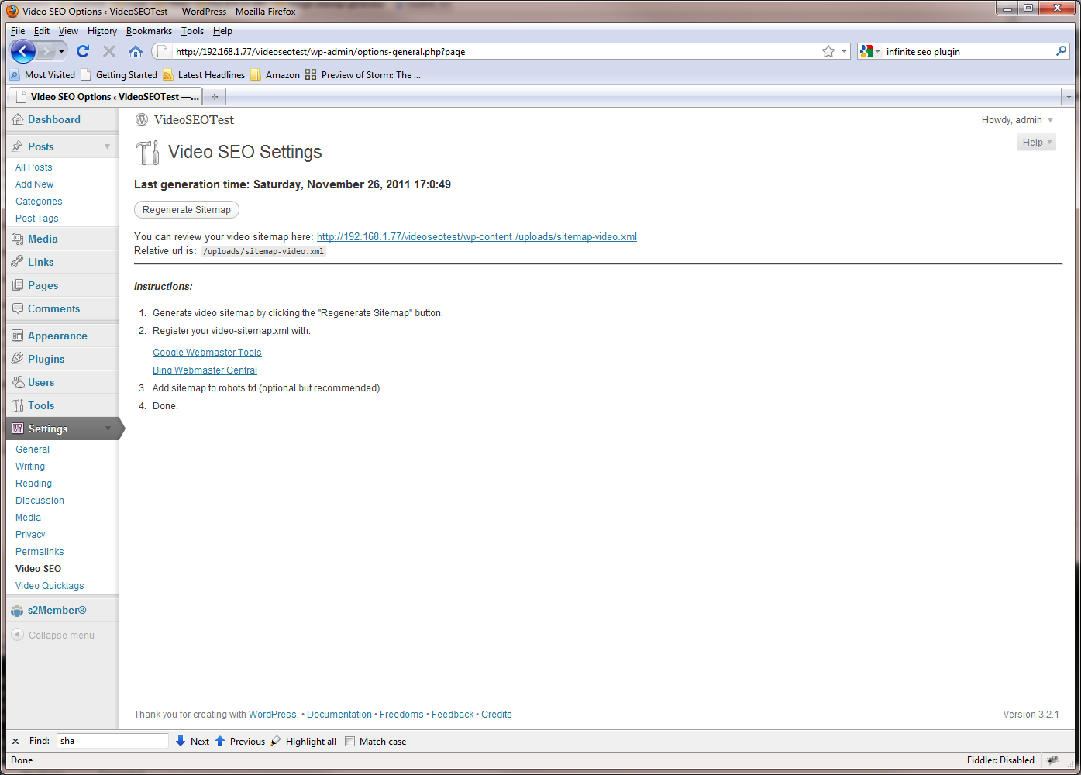Viewport: 1081px width, 775px height.
Task: Click the Pages menu icon
Action: [18, 285]
